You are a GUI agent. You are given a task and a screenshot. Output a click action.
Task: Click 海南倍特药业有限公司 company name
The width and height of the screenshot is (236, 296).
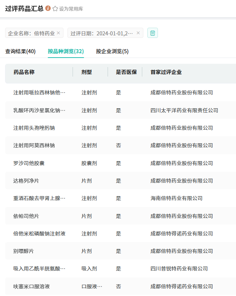[x=177, y=198]
